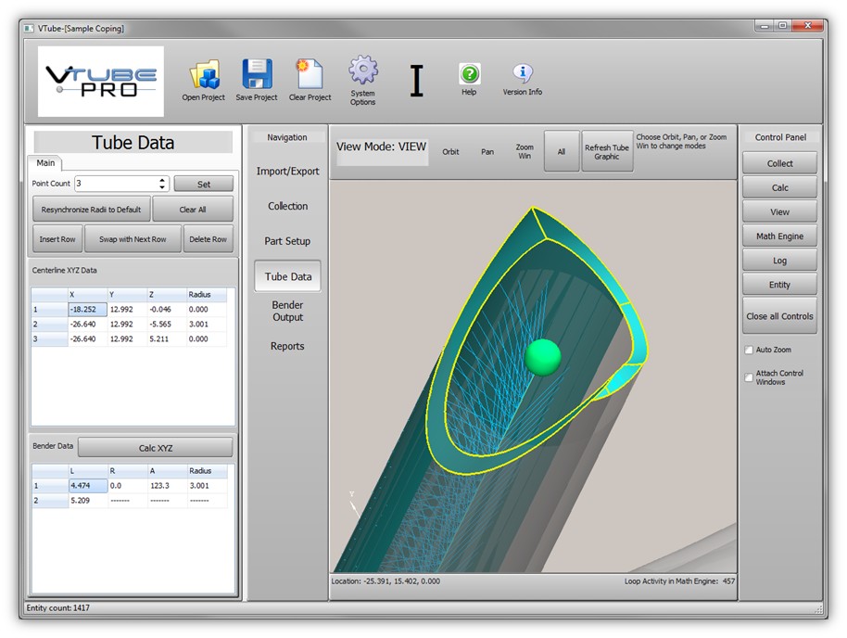847x638 pixels.
Task: Enable the Auto Zoom checkbox
Action: [749, 351]
